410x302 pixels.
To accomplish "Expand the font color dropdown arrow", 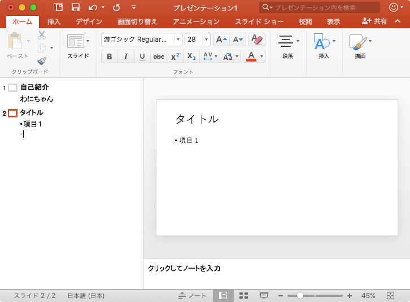I will coord(261,56).
